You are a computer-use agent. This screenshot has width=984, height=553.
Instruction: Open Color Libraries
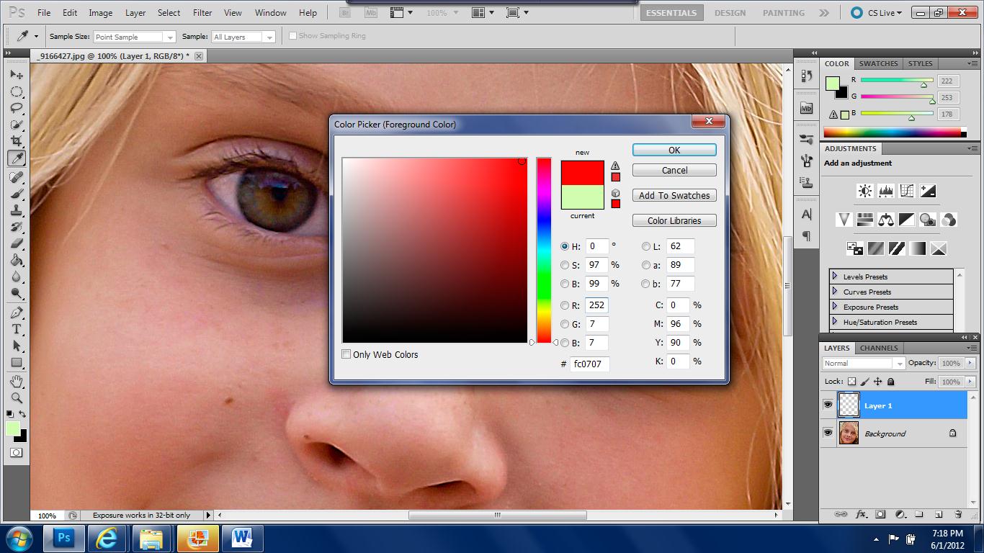[674, 220]
